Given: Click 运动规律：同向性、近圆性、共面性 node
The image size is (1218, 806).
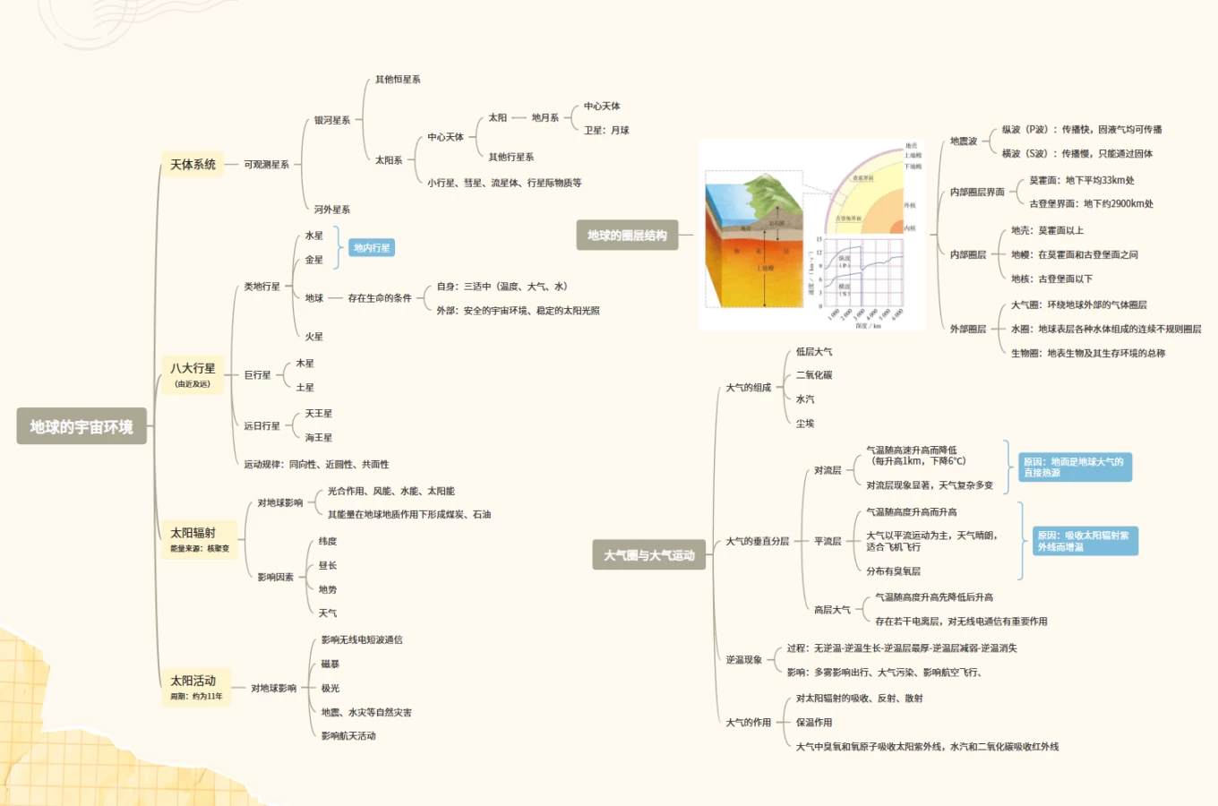Looking at the screenshot, I should 316,465.
